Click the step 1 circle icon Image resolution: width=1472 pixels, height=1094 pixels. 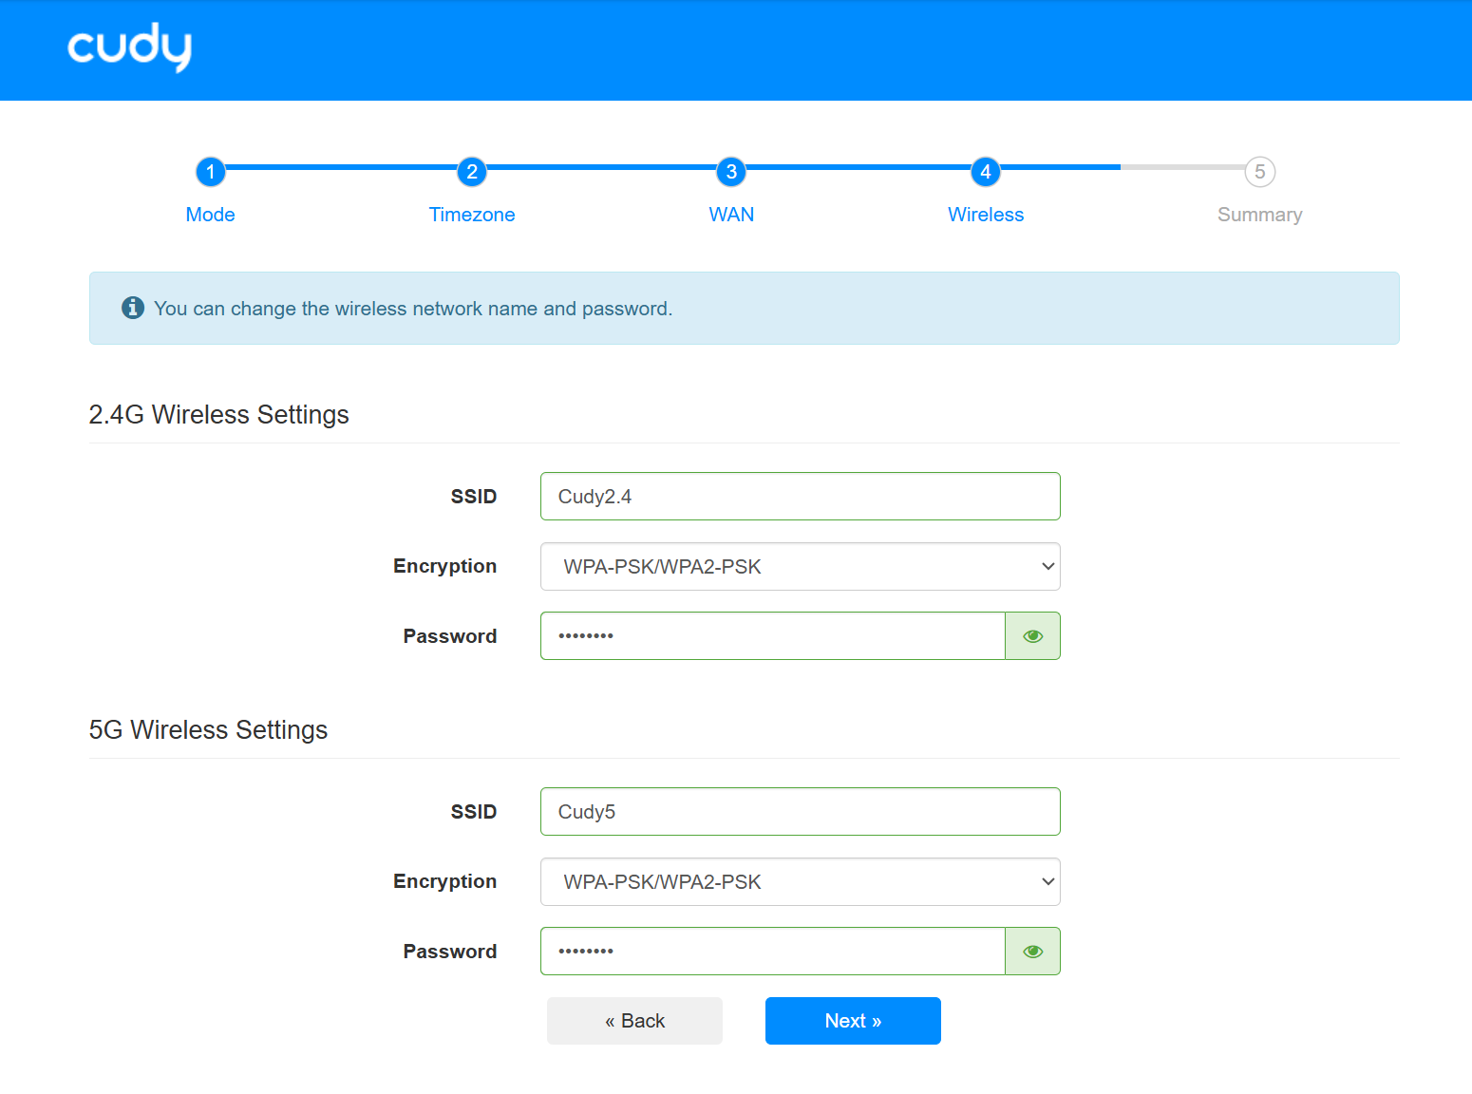(x=210, y=172)
